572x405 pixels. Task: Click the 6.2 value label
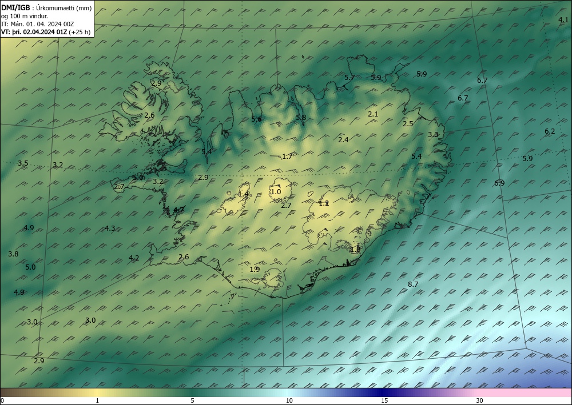(550, 131)
